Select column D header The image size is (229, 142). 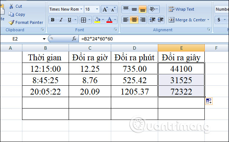click(134, 48)
